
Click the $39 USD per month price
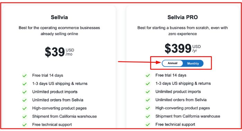59,52
